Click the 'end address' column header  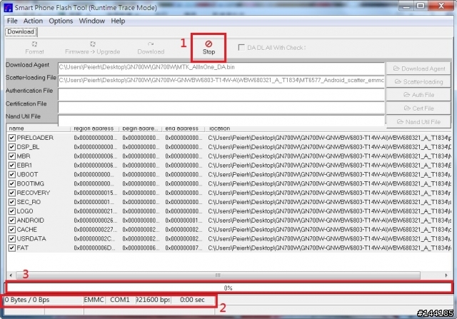coord(183,128)
